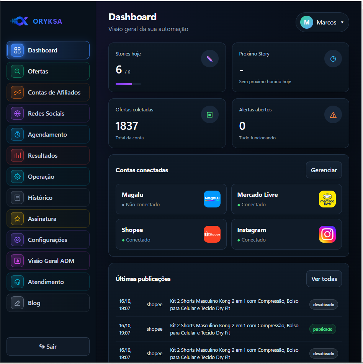Open the Operação menu item
The width and height of the screenshot is (363, 364).
click(48, 176)
